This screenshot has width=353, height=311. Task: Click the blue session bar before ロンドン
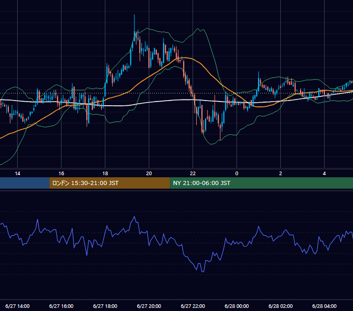pyautogui.click(x=25, y=183)
